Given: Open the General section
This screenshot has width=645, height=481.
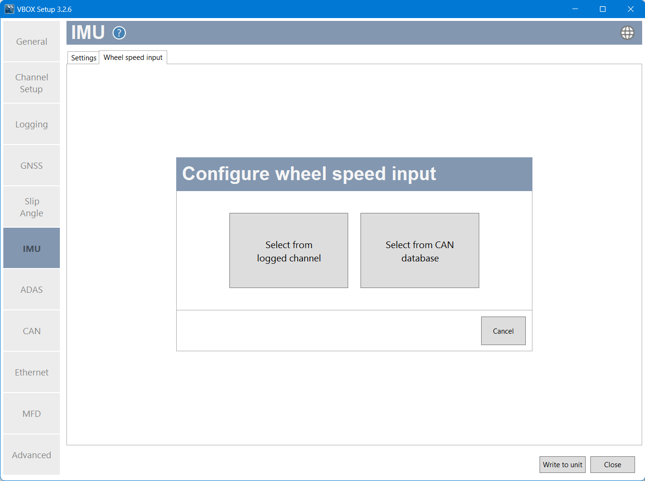Looking at the screenshot, I should [31, 41].
